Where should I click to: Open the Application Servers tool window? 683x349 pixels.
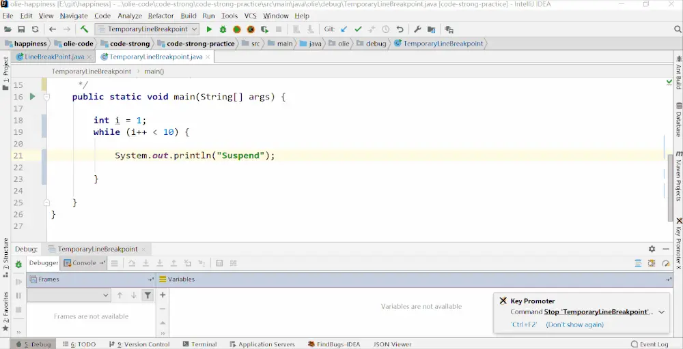click(262, 344)
